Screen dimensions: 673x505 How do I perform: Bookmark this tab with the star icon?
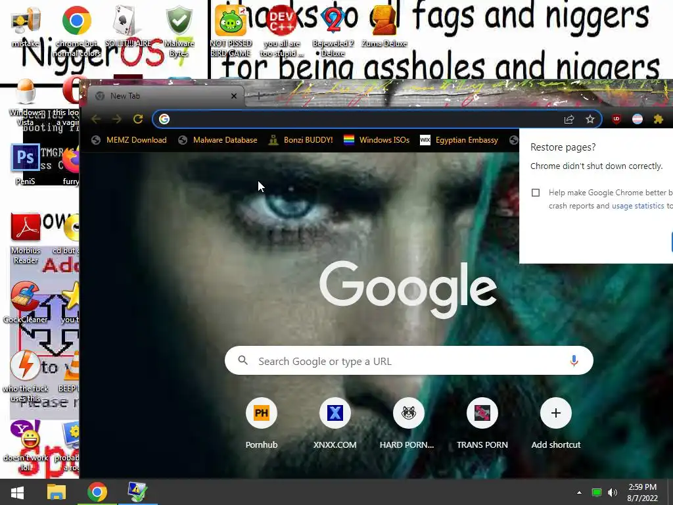coord(590,119)
